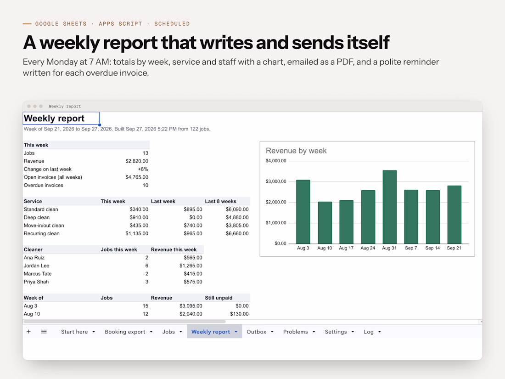Click the horizontal scrollbar of the sheet
505x379 pixels.
(x=124, y=321)
